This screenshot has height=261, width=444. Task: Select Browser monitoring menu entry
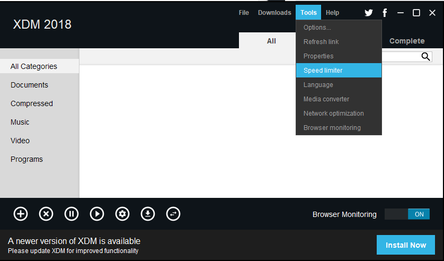click(x=339, y=127)
